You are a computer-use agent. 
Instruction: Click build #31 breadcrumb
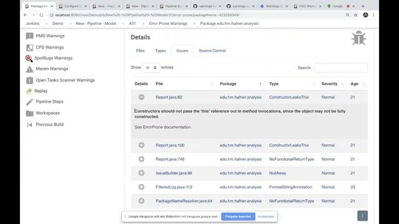pos(132,24)
